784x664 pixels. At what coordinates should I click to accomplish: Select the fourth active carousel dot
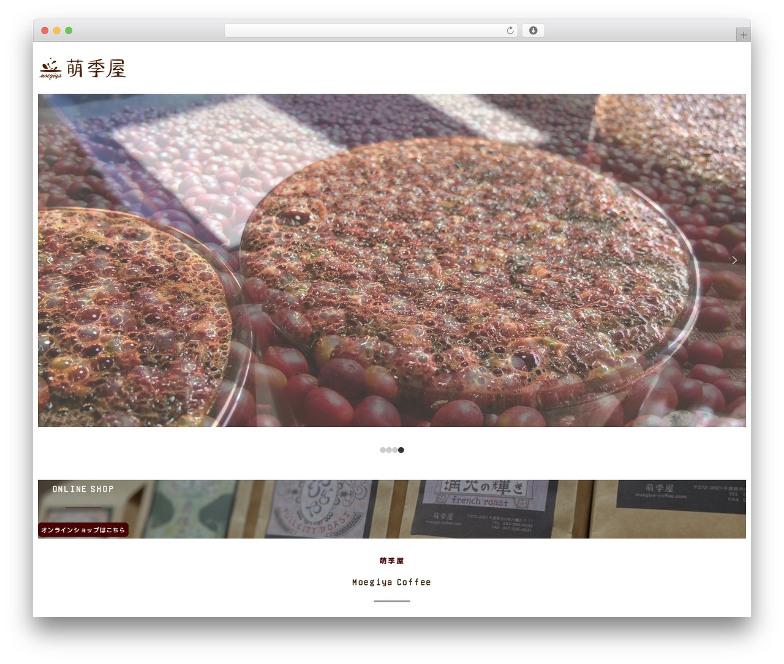point(401,450)
